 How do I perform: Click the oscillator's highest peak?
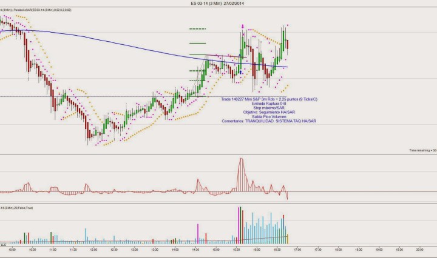pos(241,159)
